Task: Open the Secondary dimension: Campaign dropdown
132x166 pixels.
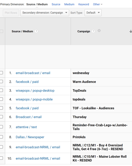Action: click(45, 13)
